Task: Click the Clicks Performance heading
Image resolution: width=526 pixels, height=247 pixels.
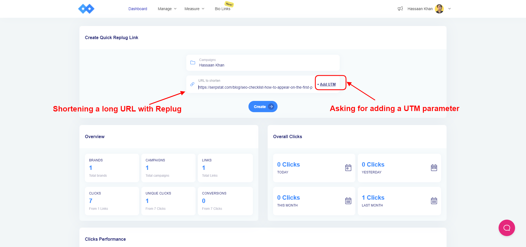Action: tap(105, 239)
